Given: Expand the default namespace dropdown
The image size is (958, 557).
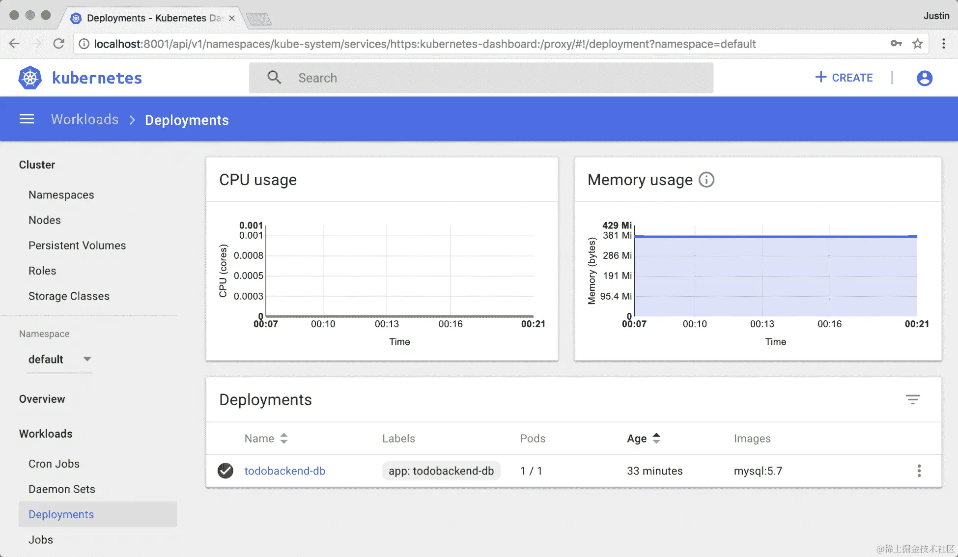Looking at the screenshot, I should coord(87,359).
